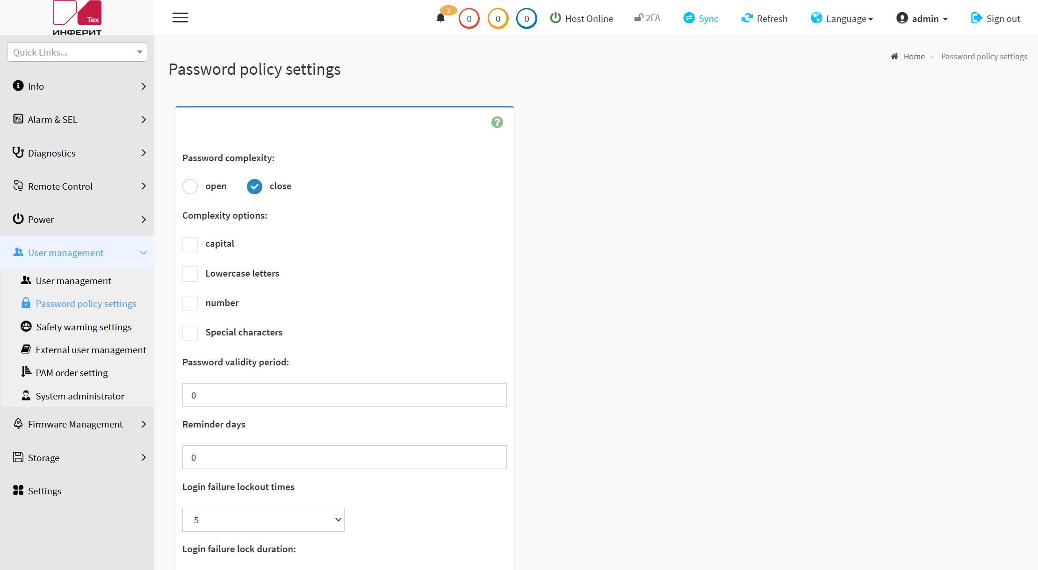This screenshot has width=1038, height=570.
Task: Click the Host Online status text
Action: (x=589, y=19)
